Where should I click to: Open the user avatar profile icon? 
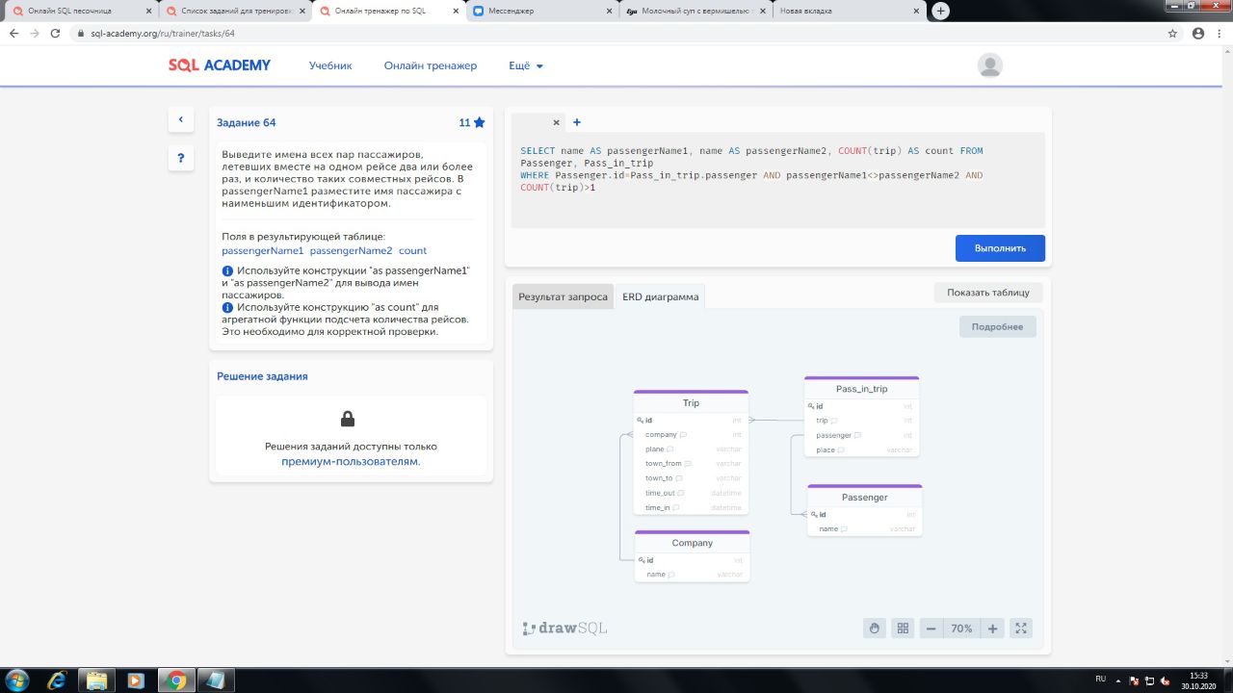pos(989,65)
